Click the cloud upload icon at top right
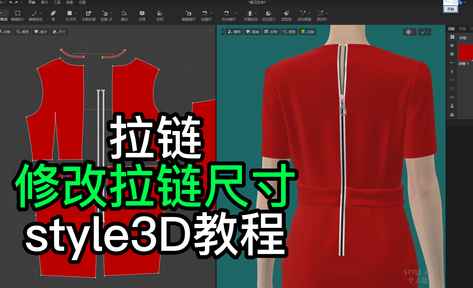The height and width of the screenshot is (288, 473). [460, 2]
